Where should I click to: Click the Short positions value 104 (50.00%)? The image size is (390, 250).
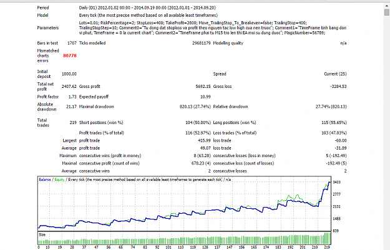(x=198, y=123)
